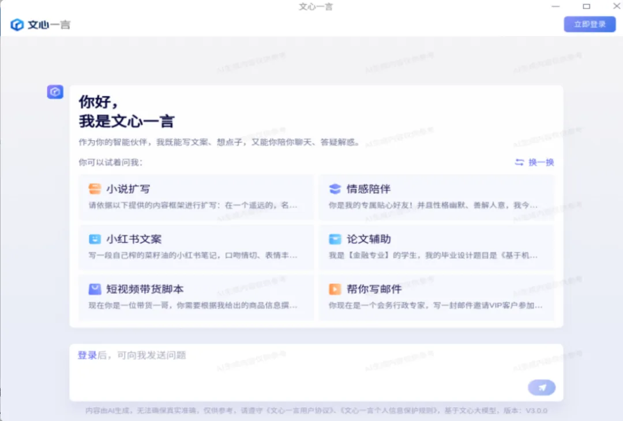Click the 论文辅助 card icon
This screenshot has width=623, height=421.
[335, 239]
